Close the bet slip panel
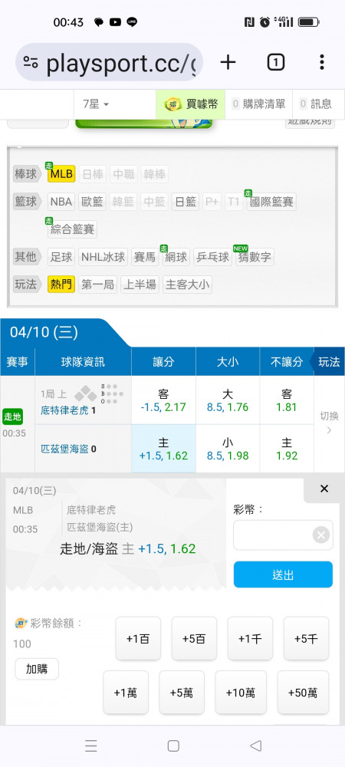The height and width of the screenshot is (767, 345). 324,489
